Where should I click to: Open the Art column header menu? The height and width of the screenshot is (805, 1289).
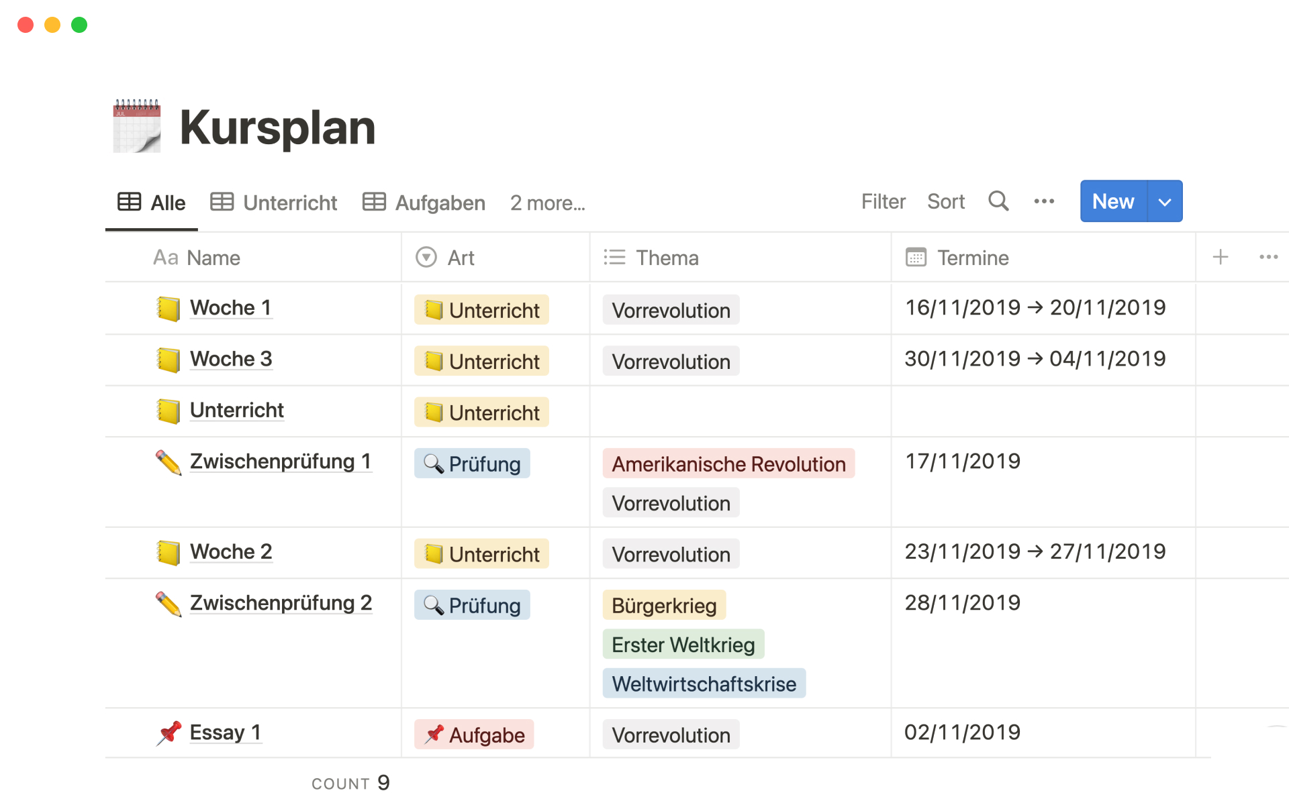[461, 258]
